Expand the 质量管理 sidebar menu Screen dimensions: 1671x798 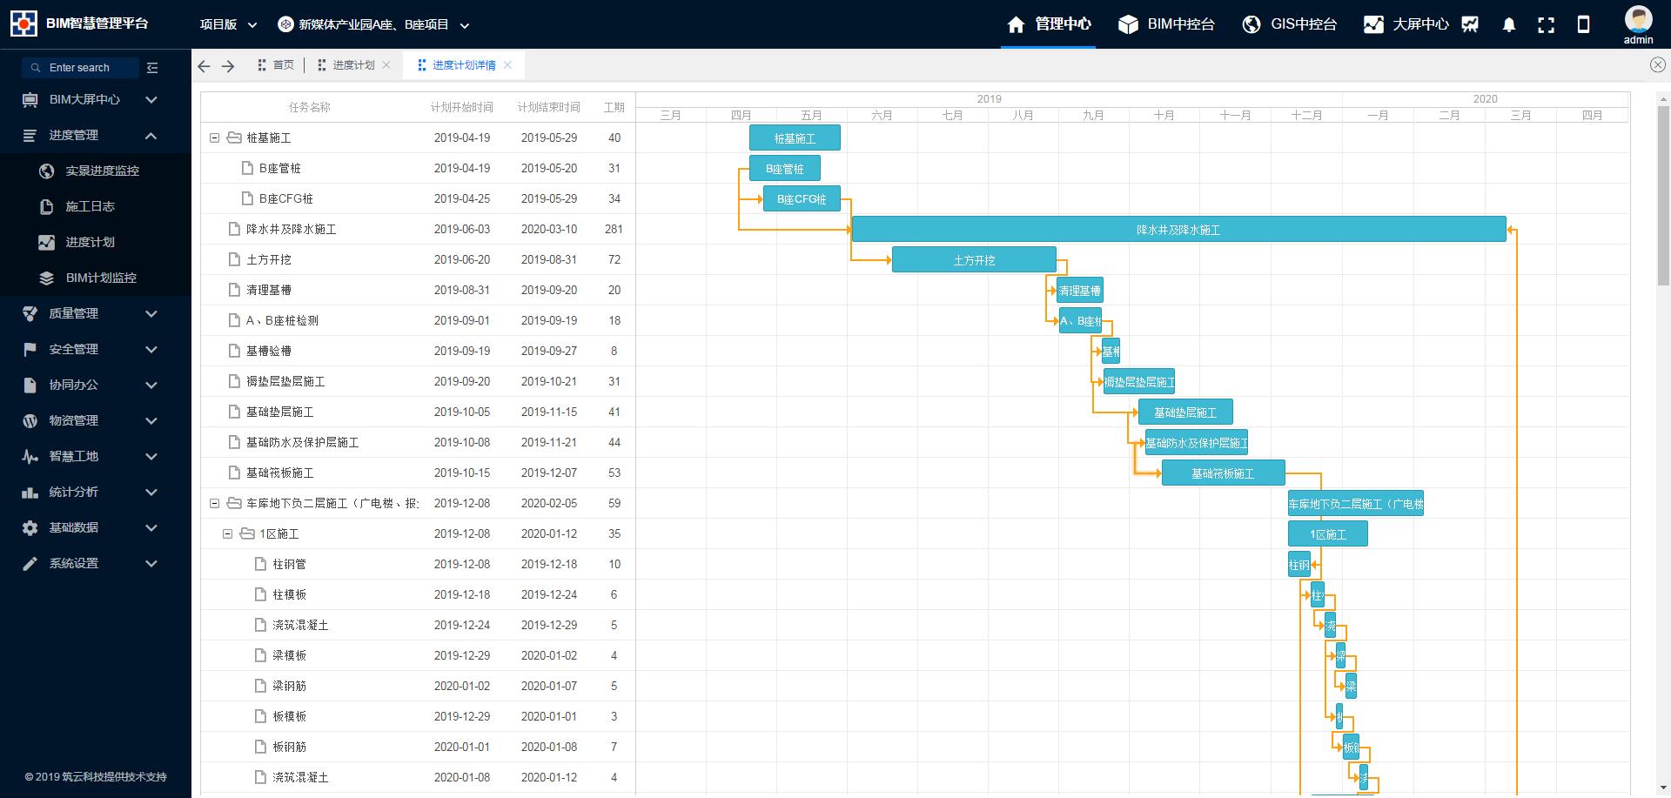pos(90,313)
